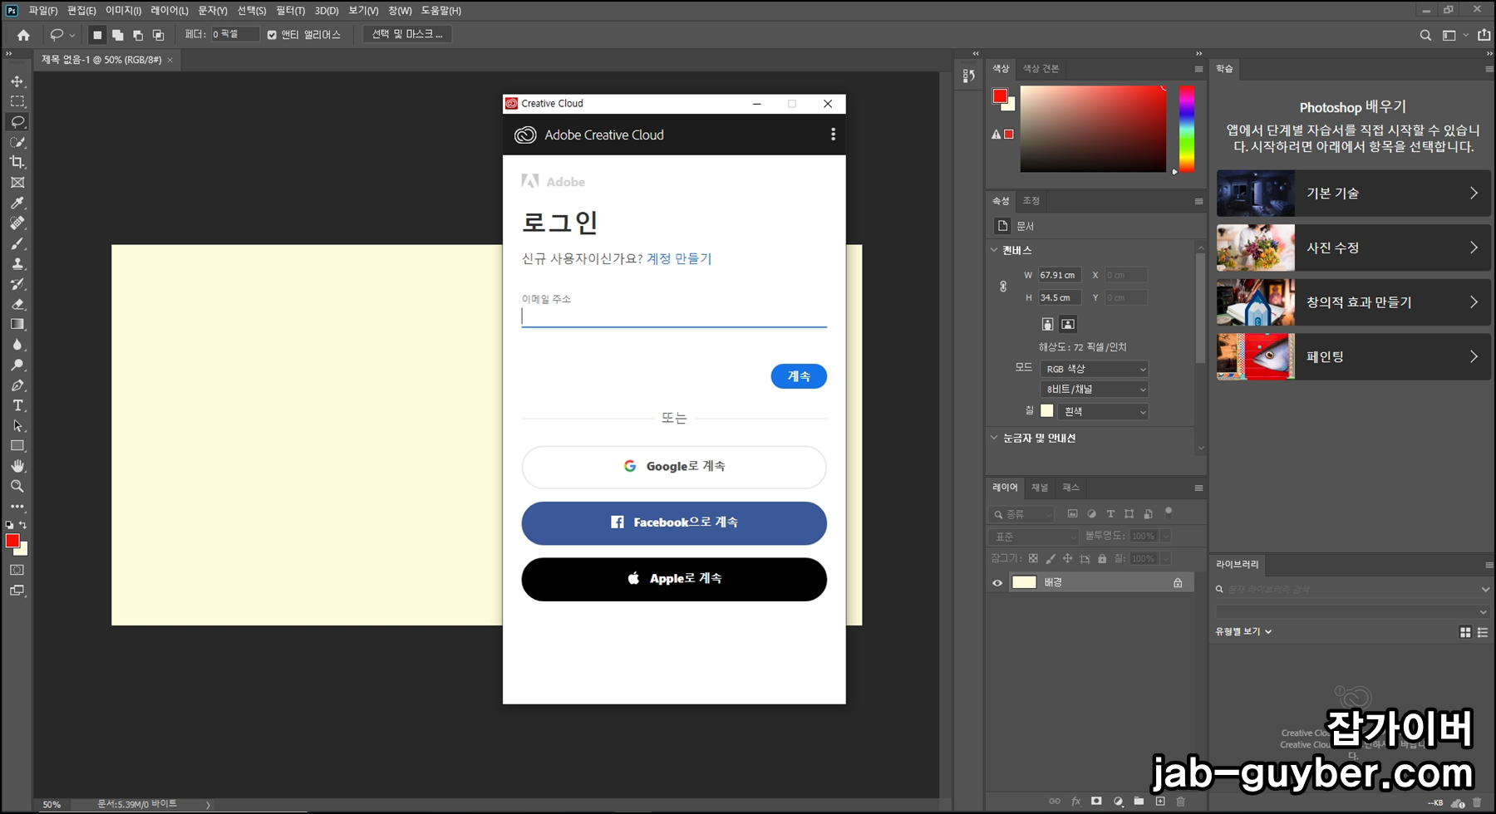
Task: Open the 필터(T) menu
Action: tap(290, 11)
